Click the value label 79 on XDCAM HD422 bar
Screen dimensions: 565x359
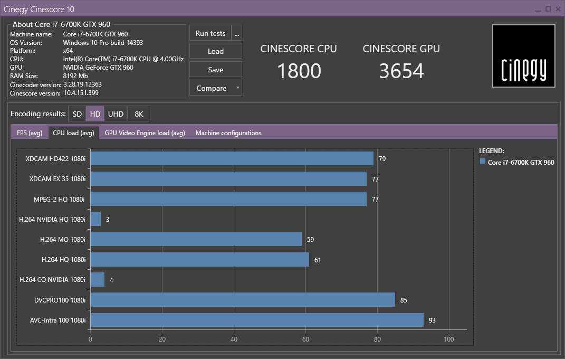(382, 158)
